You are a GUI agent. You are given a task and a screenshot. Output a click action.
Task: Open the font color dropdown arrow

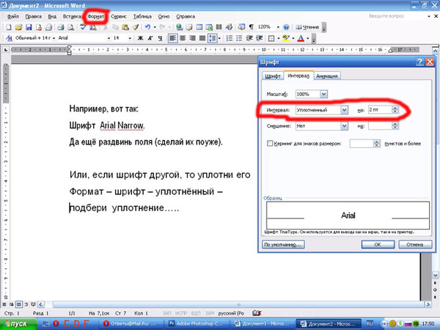click(x=308, y=38)
